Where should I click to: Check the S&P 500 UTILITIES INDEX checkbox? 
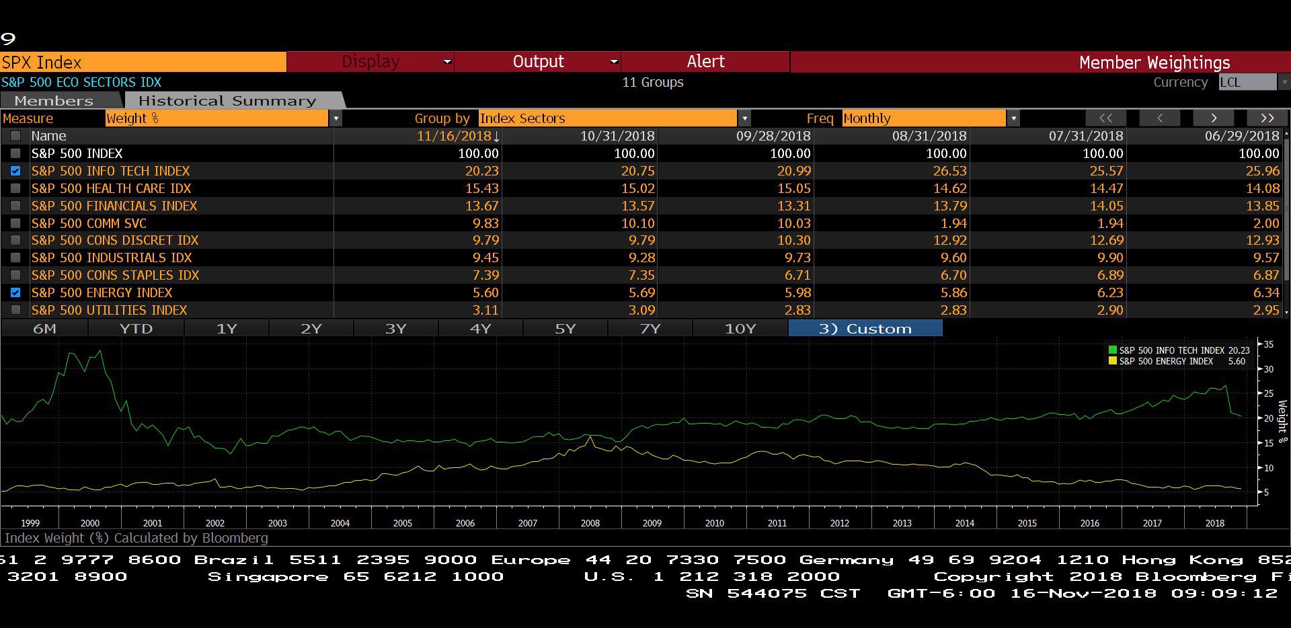15,310
